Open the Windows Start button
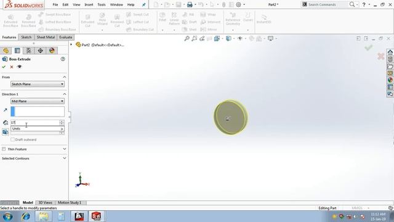394x222 pixels. coord(7,216)
